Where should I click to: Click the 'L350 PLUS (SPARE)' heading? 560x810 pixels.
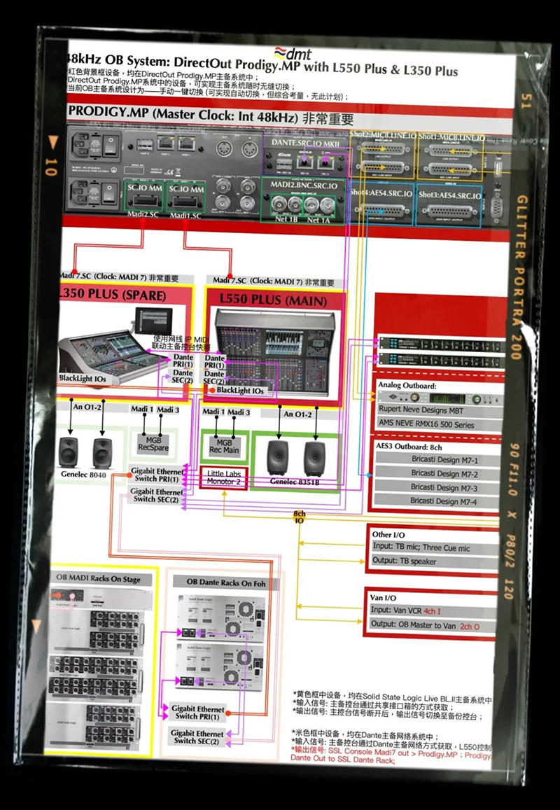(x=113, y=295)
